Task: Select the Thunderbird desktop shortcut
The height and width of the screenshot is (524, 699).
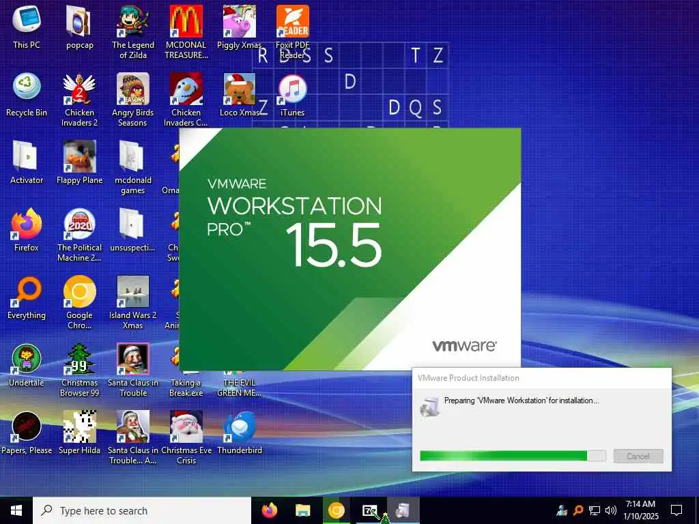Action: point(240,433)
